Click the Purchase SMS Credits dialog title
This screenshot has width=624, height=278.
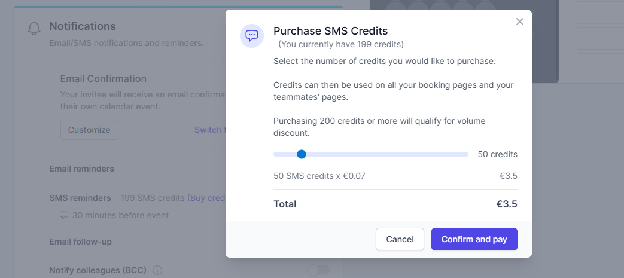pyautogui.click(x=330, y=31)
